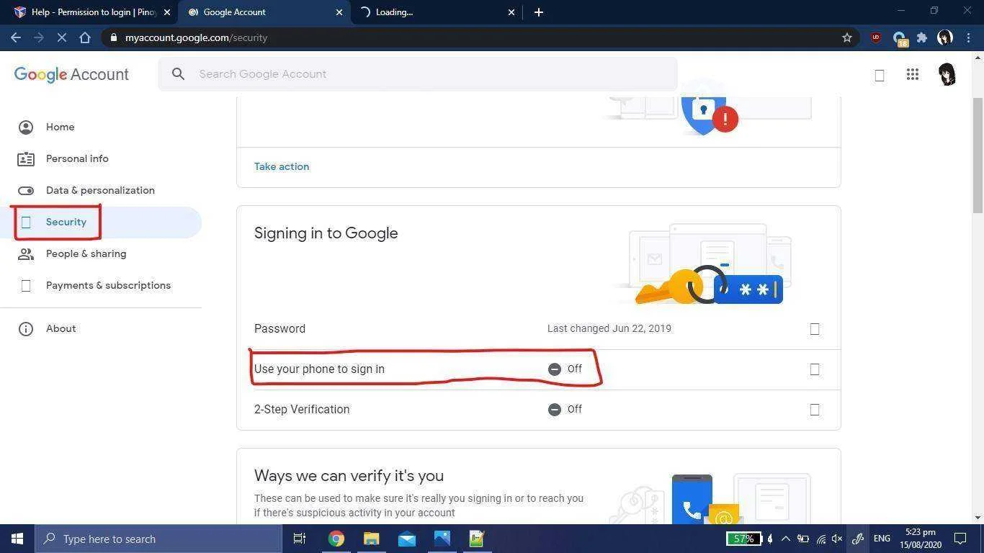Open the Windows notification center
Image resolution: width=984 pixels, height=553 pixels.
pyautogui.click(x=960, y=539)
